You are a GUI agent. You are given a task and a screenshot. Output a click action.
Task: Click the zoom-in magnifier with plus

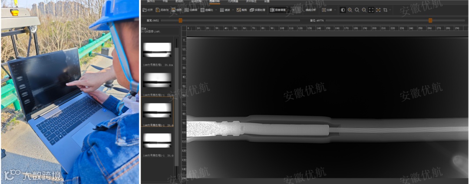click(x=350, y=10)
